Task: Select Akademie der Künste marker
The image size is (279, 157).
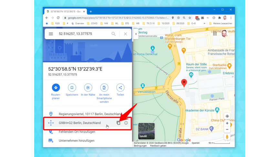Action: click(217, 110)
